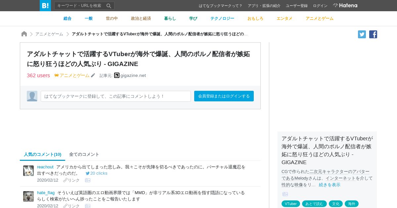Select エンタメ category in navigation
Screen dimensions: 397x208
click(285, 18)
